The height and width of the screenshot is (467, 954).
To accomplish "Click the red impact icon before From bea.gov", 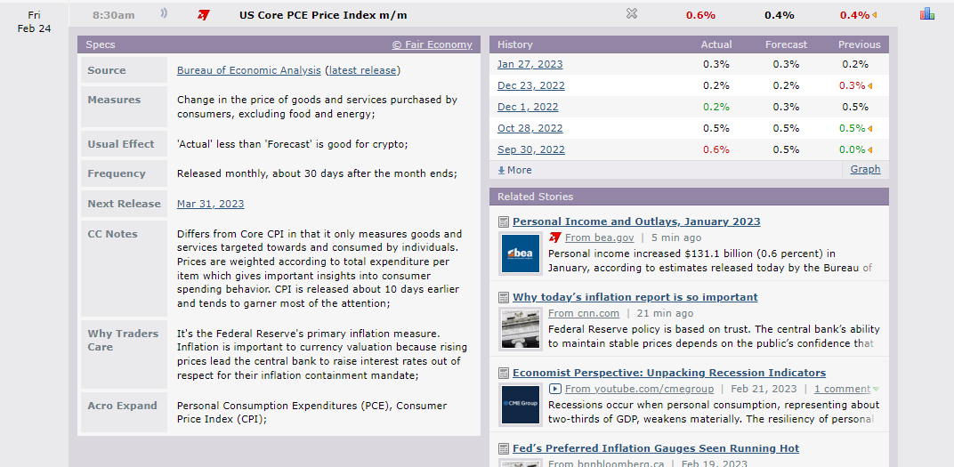I will [554, 238].
